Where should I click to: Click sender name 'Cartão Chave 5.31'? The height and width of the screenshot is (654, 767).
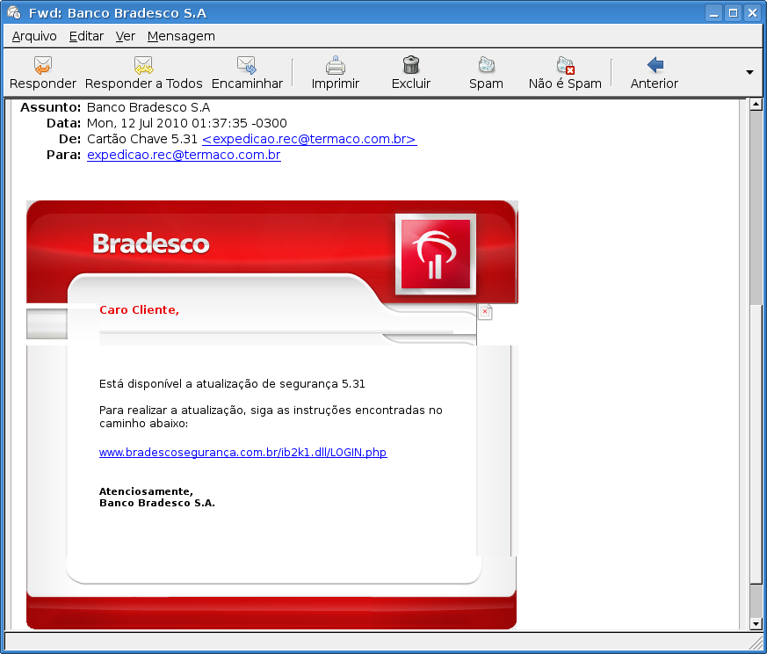pyautogui.click(x=141, y=139)
